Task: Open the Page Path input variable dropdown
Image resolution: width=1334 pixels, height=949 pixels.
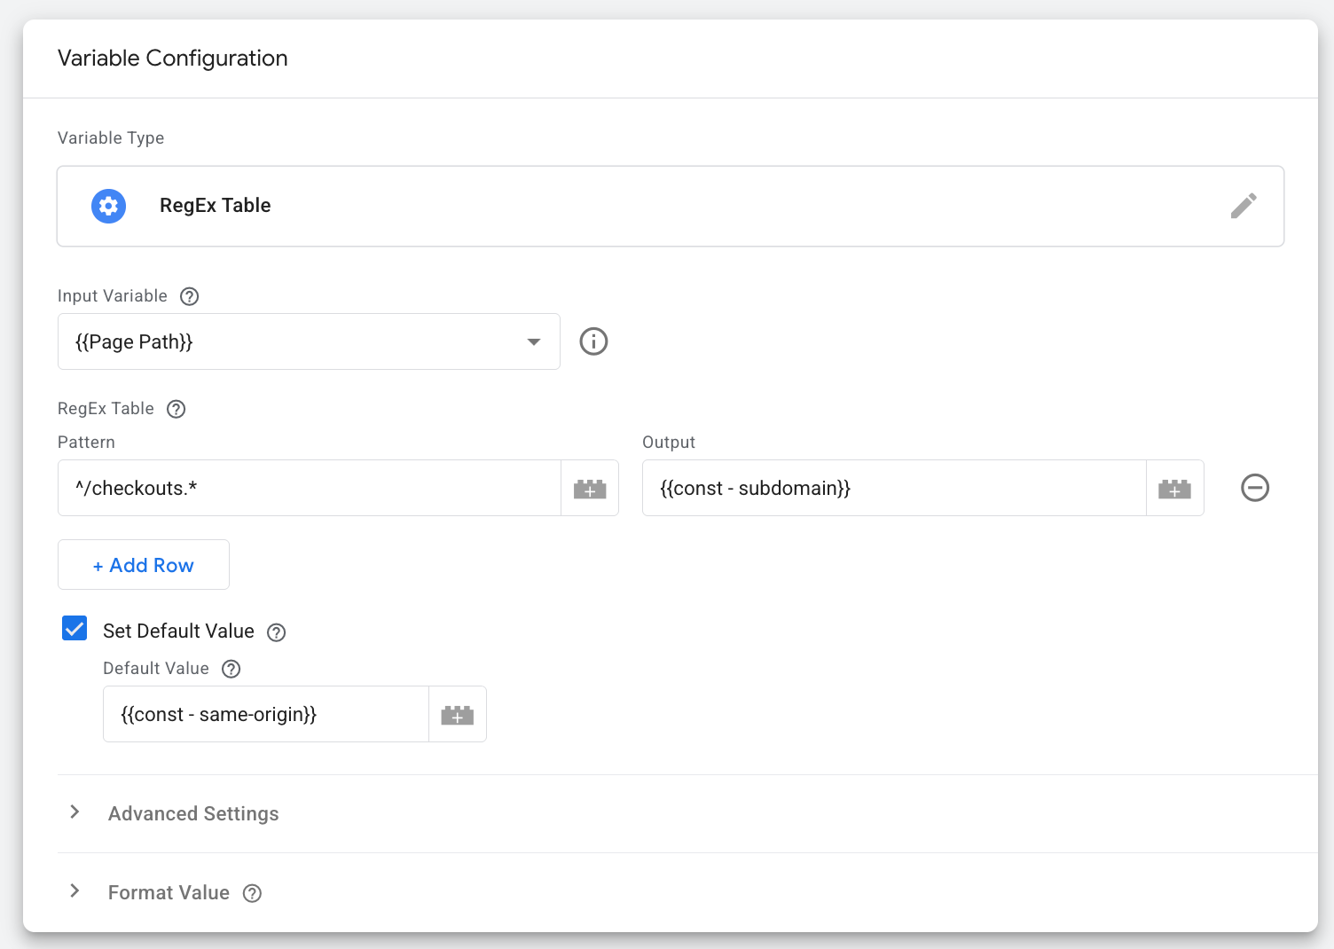Action: click(x=309, y=341)
